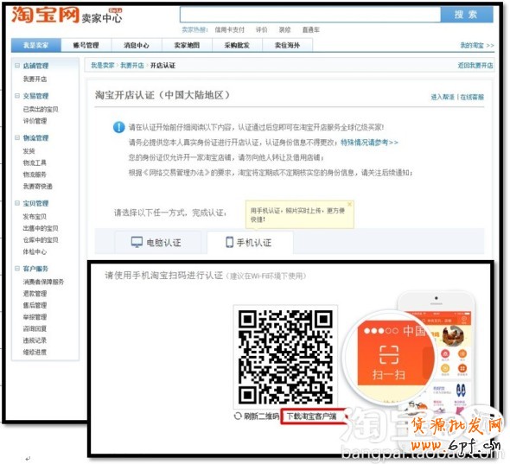Click the 特殊情况请参考 link
510x464 pixels.
tap(369, 143)
